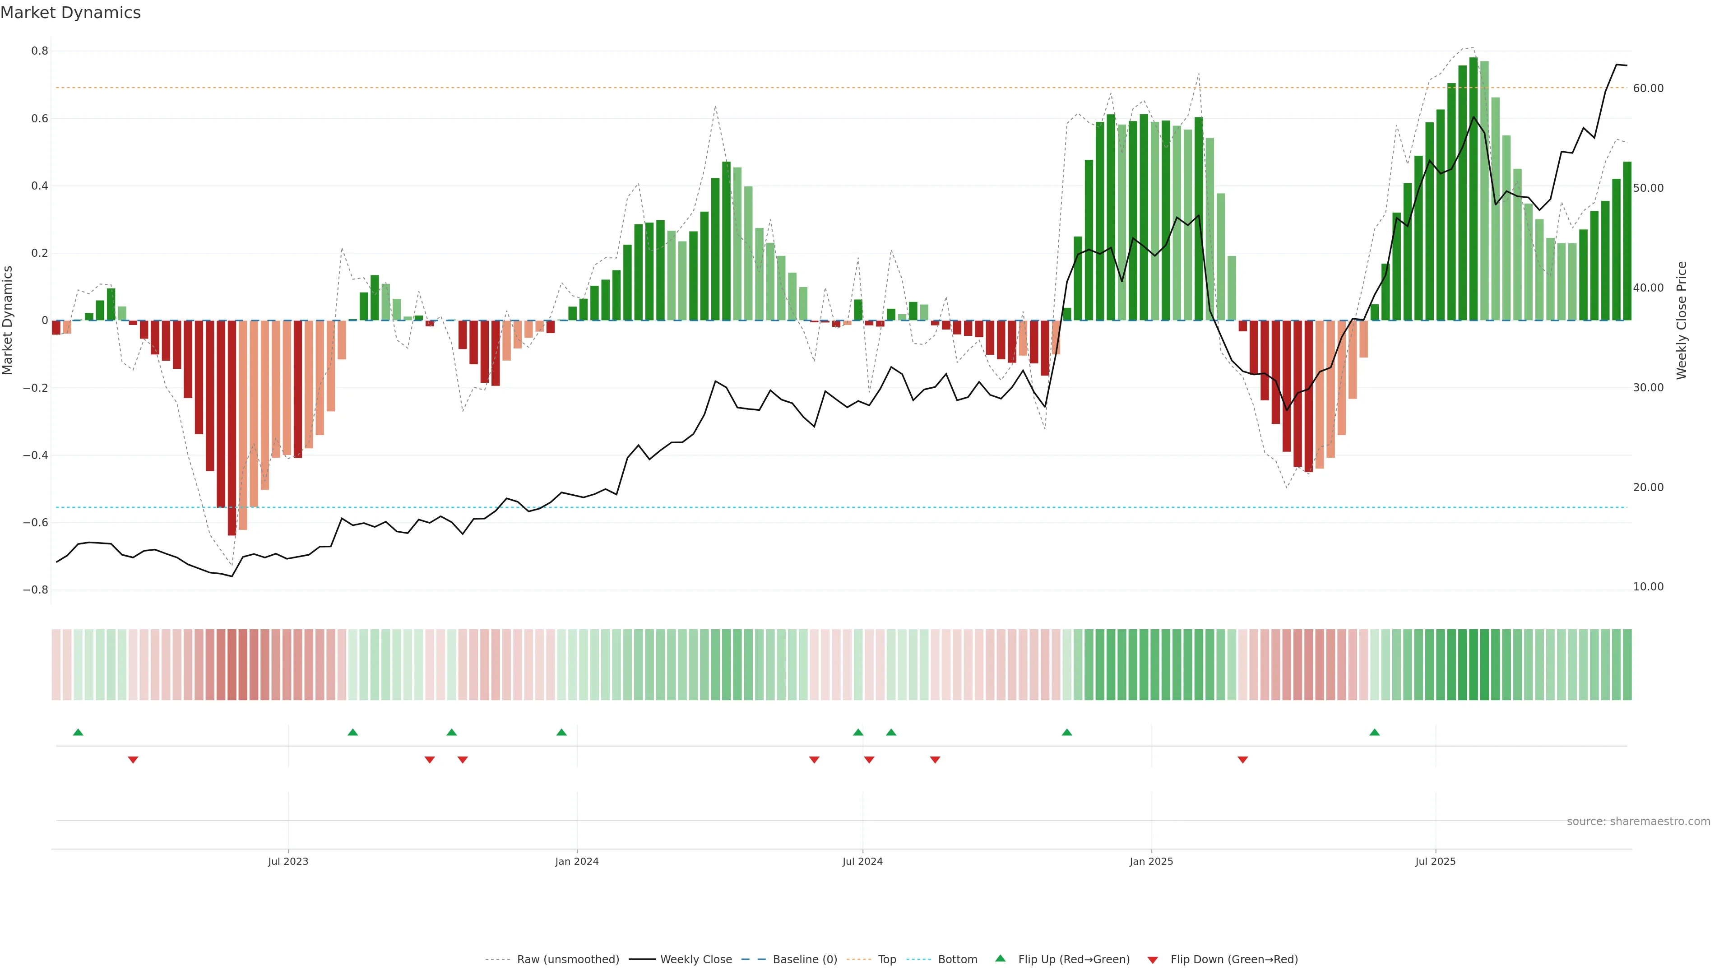This screenshot has width=1733, height=975.
Task: Click the rightmost green Flip Up triangle marker
Action: [1374, 732]
